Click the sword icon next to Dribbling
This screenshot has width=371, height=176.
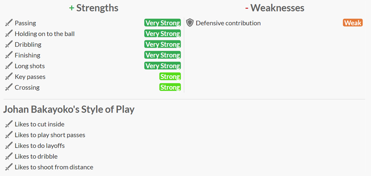9,45
